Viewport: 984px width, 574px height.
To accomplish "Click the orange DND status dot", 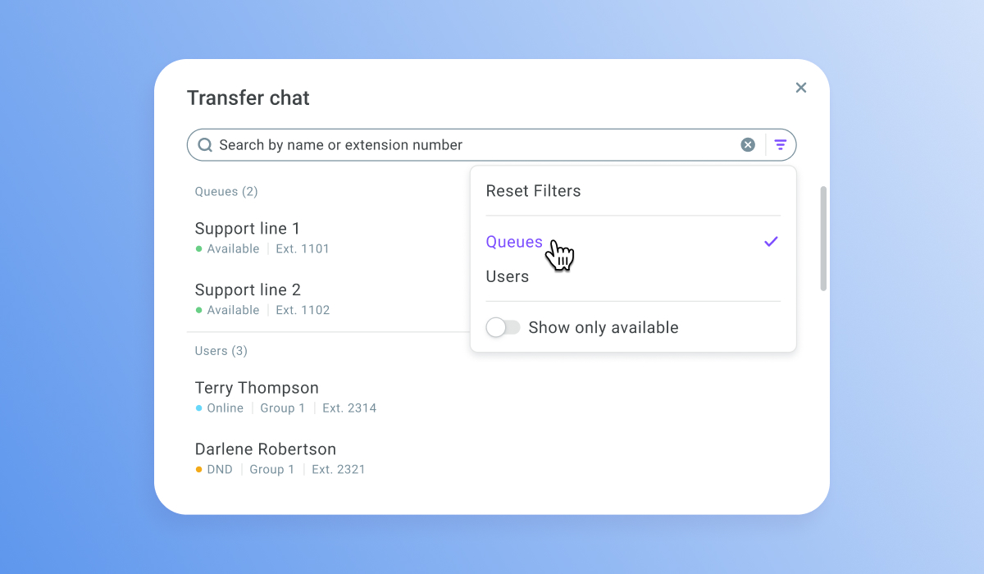I will [198, 470].
